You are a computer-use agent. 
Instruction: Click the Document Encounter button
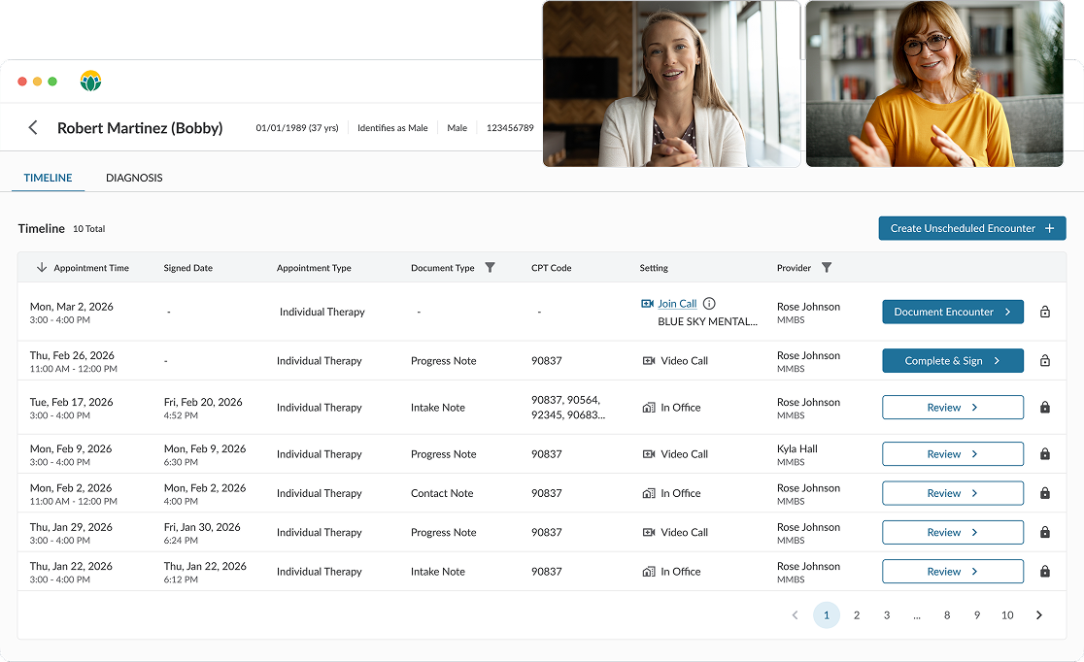[952, 313]
